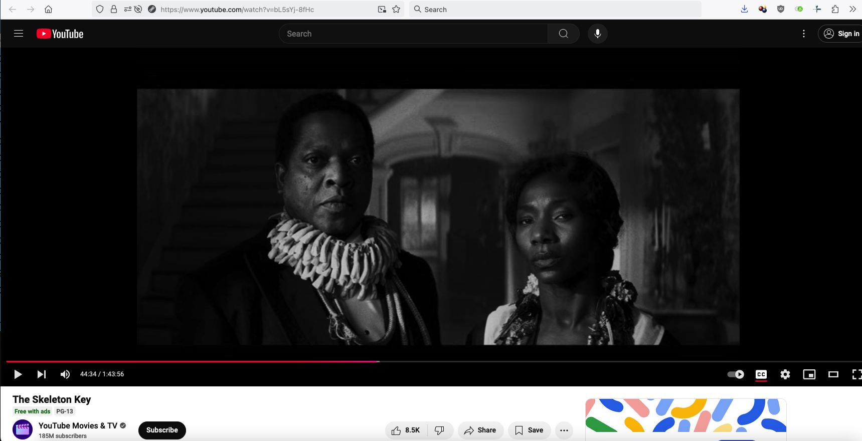862x441 pixels.
Task: Open the weather vane extension icon
Action: coord(817,10)
